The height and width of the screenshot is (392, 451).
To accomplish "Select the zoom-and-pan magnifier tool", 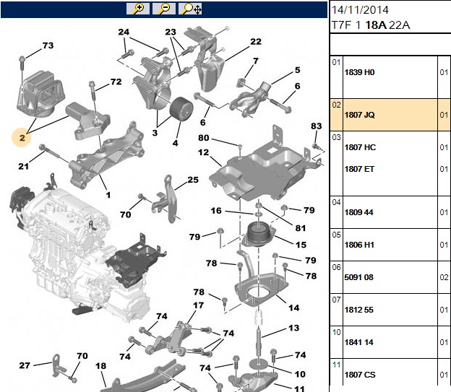I will point(190,9).
